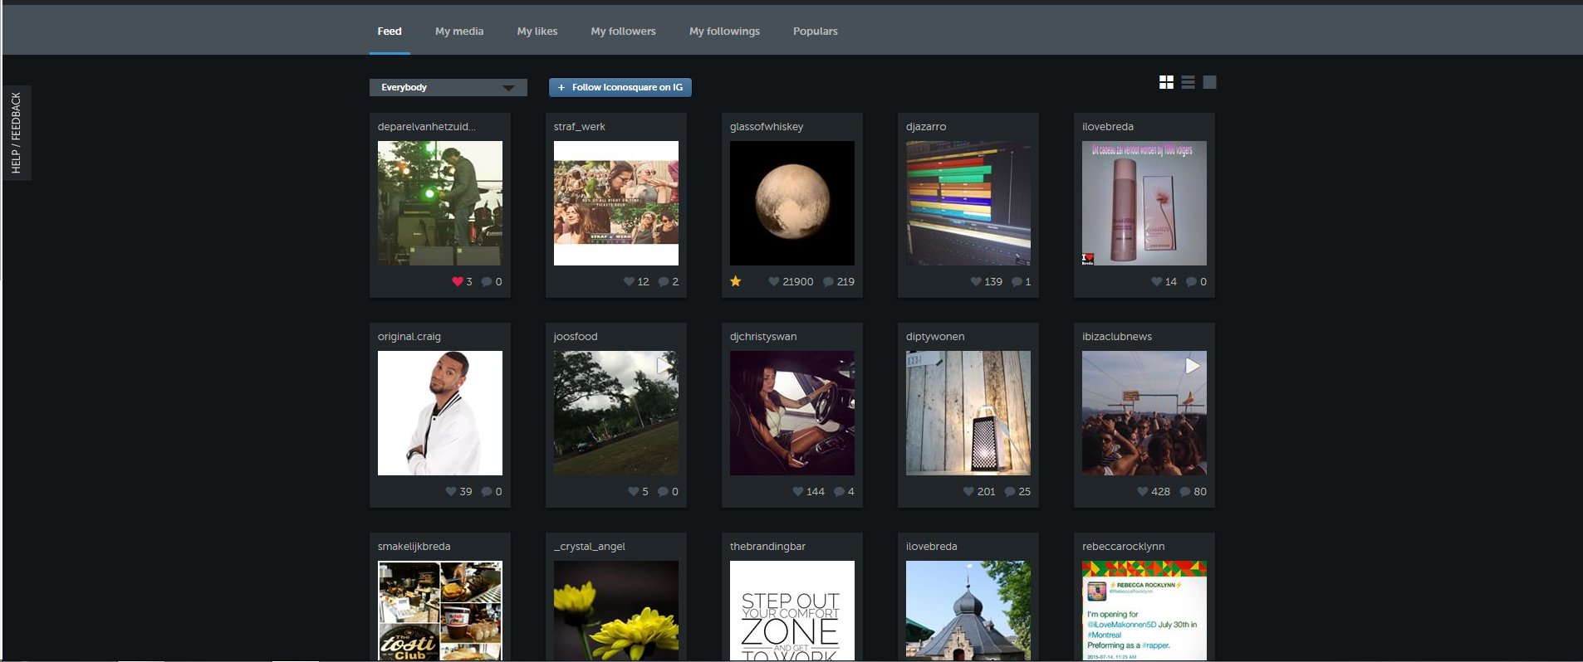Like the ilovebreda perfume post heart
This screenshot has width=1583, height=662.
(x=1156, y=282)
